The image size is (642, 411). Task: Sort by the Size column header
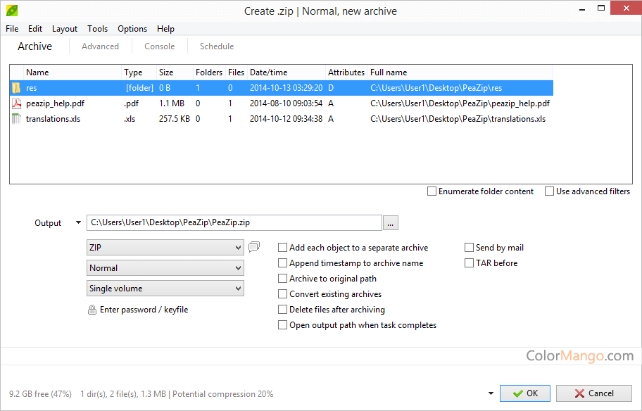tap(175, 72)
